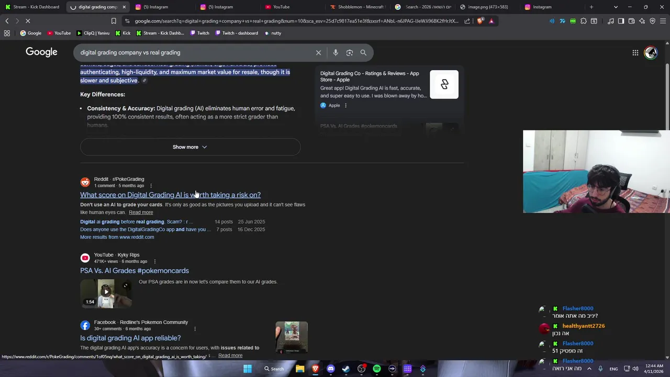Open taskbar volume speaker icon
The height and width of the screenshot is (377, 670).
pos(635,369)
